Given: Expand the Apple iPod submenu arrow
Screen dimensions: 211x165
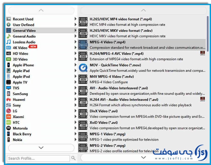Looking at the screenshot, I should 75,76.
